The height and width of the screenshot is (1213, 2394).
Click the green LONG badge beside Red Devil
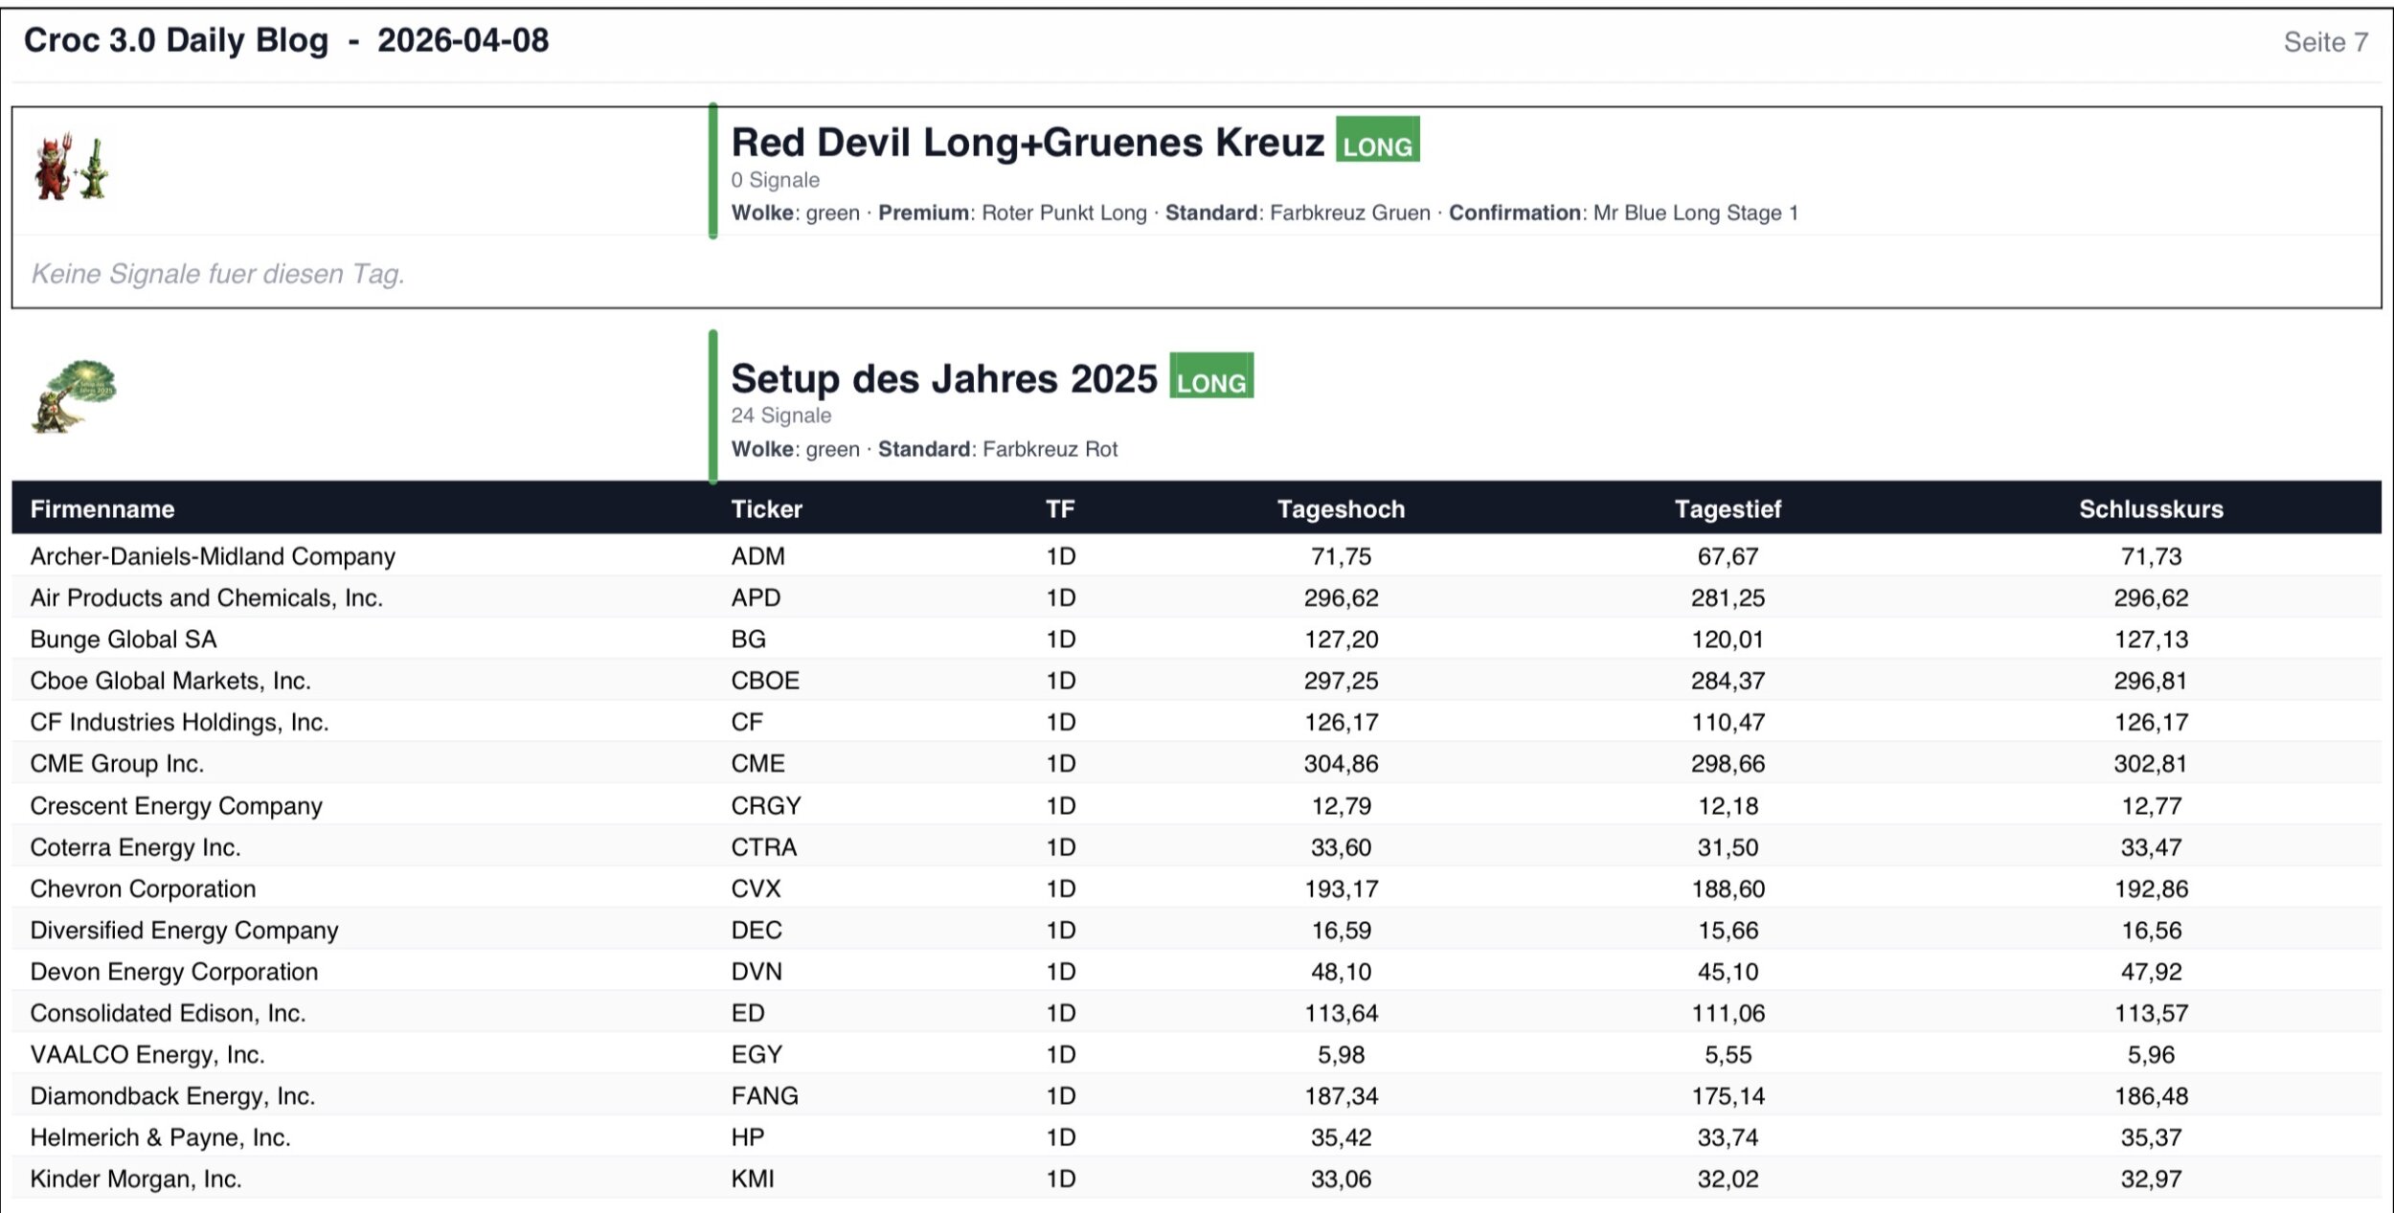(1377, 141)
